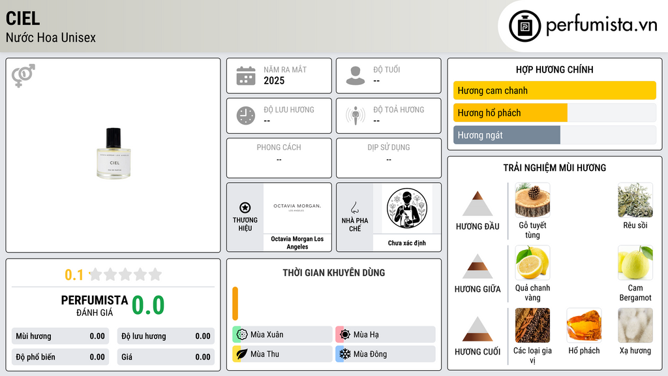
Task: Open the Gỗ tuyết tùng note image
Action: coord(532,200)
